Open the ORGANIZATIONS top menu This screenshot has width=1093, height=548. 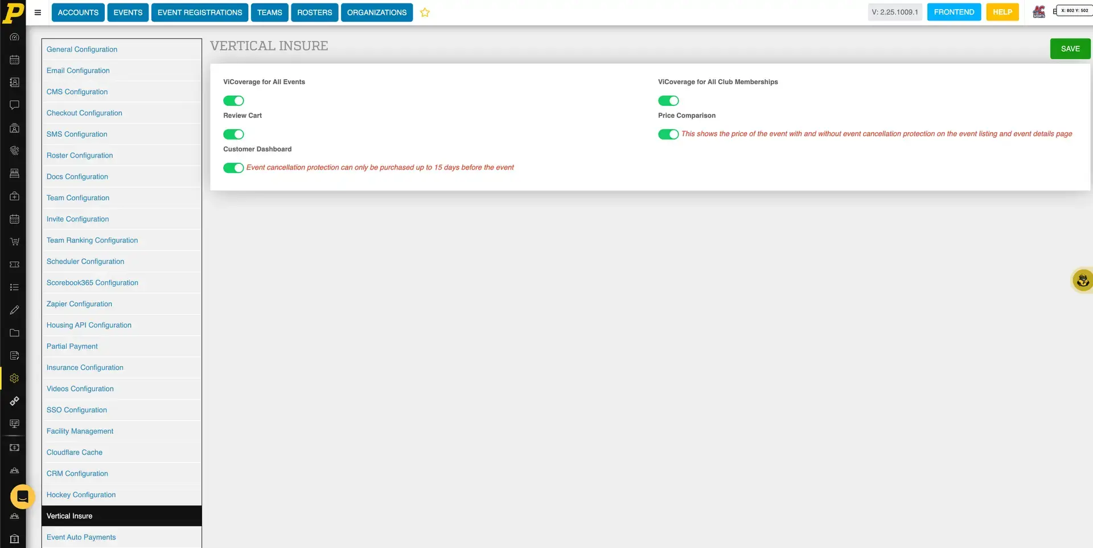tap(377, 13)
